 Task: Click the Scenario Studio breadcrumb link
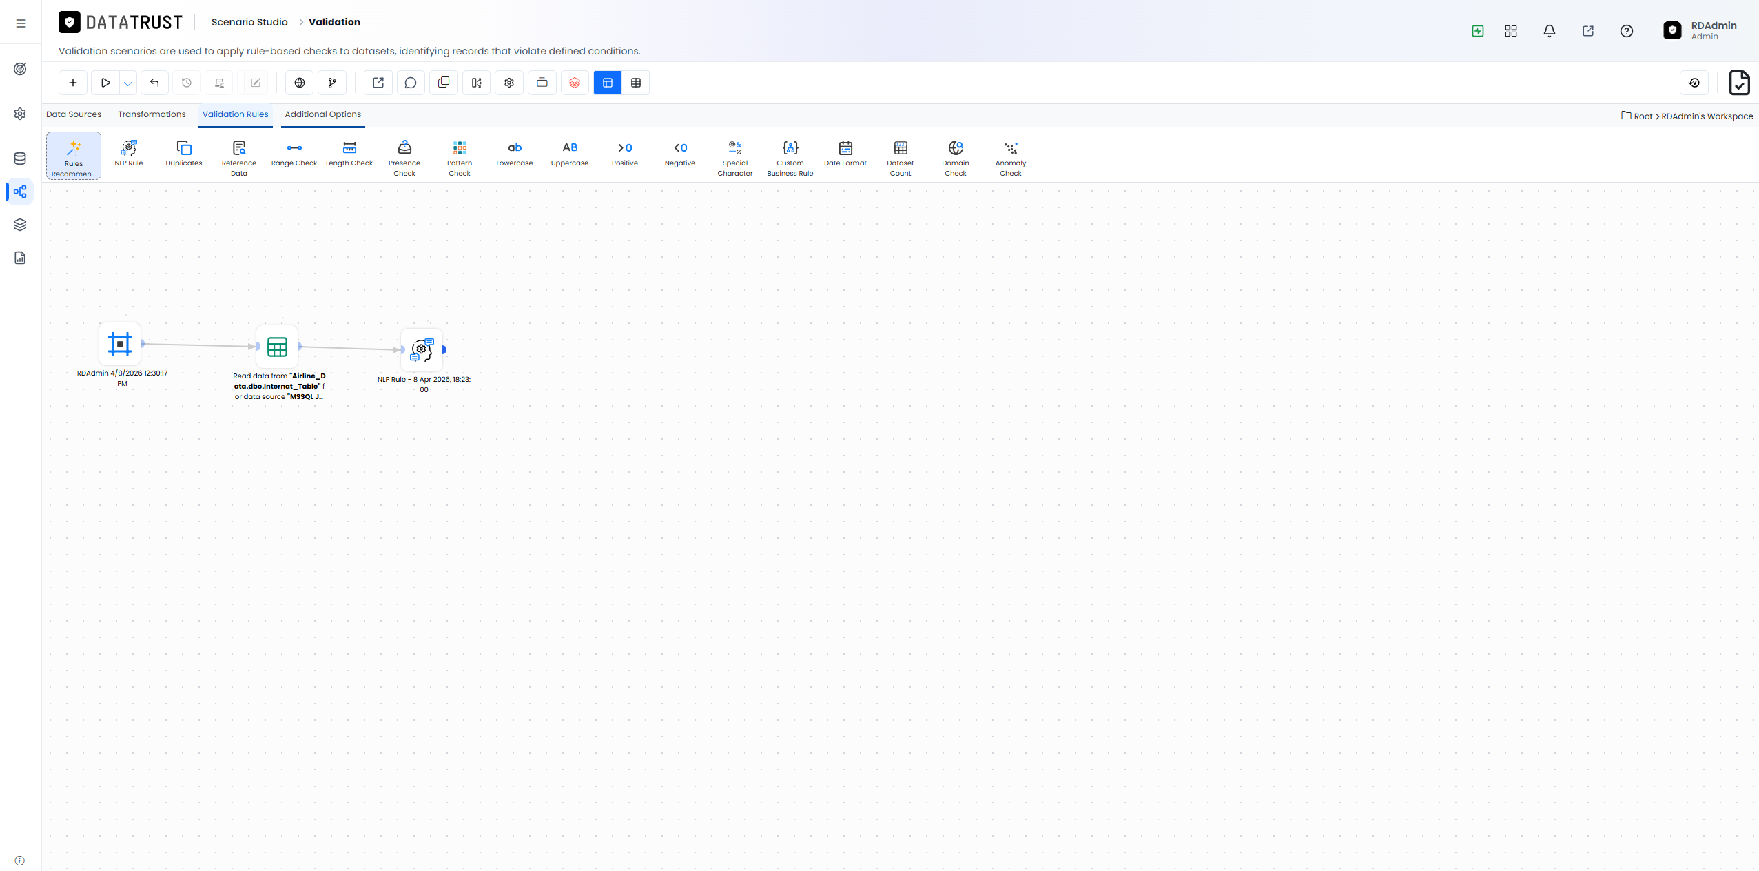249,22
